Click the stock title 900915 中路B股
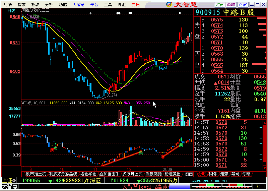This screenshot has width=268, height=191. coord(225,12)
